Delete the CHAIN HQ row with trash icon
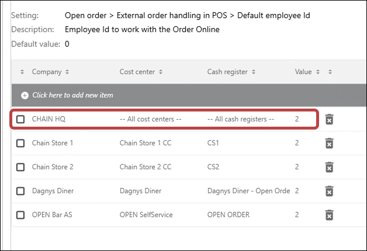Image resolution: width=367 pixels, height=251 pixels. pos(330,119)
